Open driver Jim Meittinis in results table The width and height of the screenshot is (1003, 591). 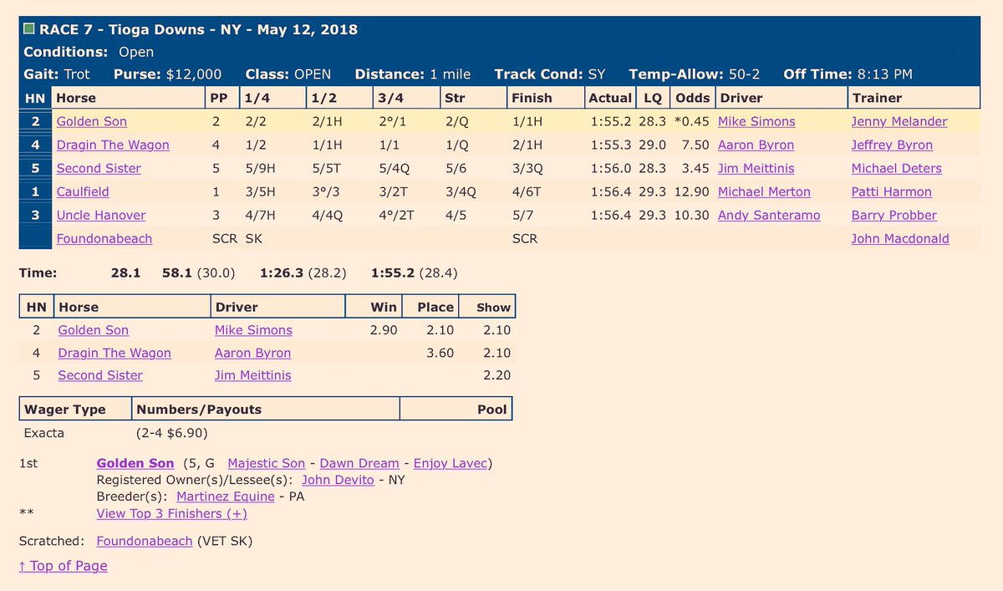coord(756,168)
